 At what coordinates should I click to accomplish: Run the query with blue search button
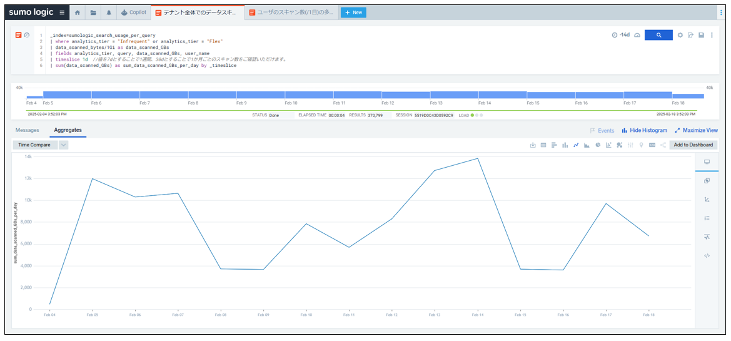[658, 35]
